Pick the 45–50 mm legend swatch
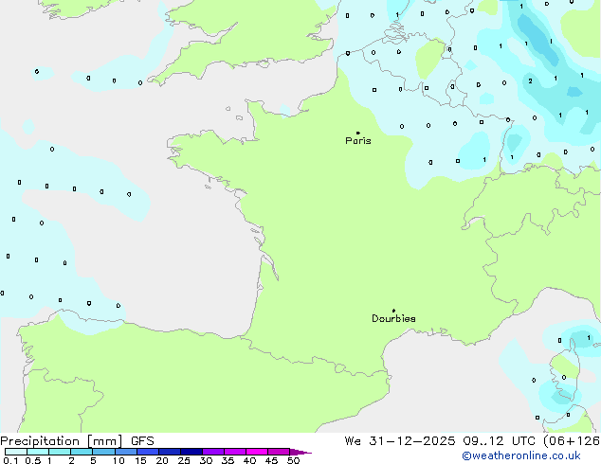Screen dimensions: 601x464 pos(279,452)
